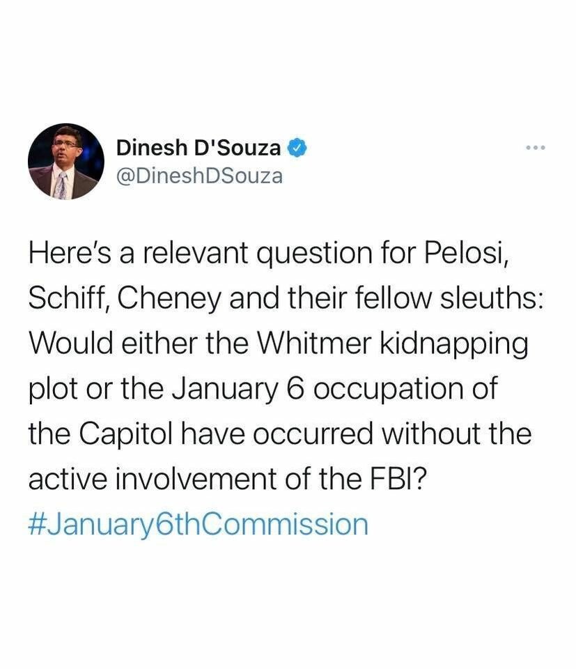The image size is (576, 669).
Task: Click the blue verified checkmark badge
Action: [x=297, y=148]
